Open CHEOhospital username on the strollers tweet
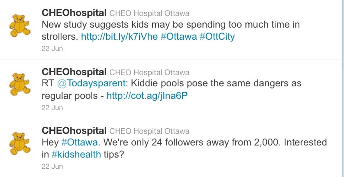The height and width of the screenshot is (177, 344). click(x=74, y=12)
